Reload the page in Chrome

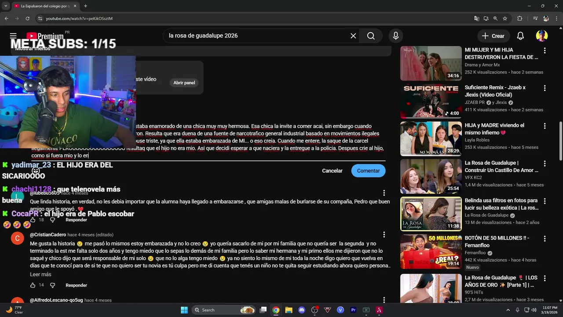pos(27,18)
